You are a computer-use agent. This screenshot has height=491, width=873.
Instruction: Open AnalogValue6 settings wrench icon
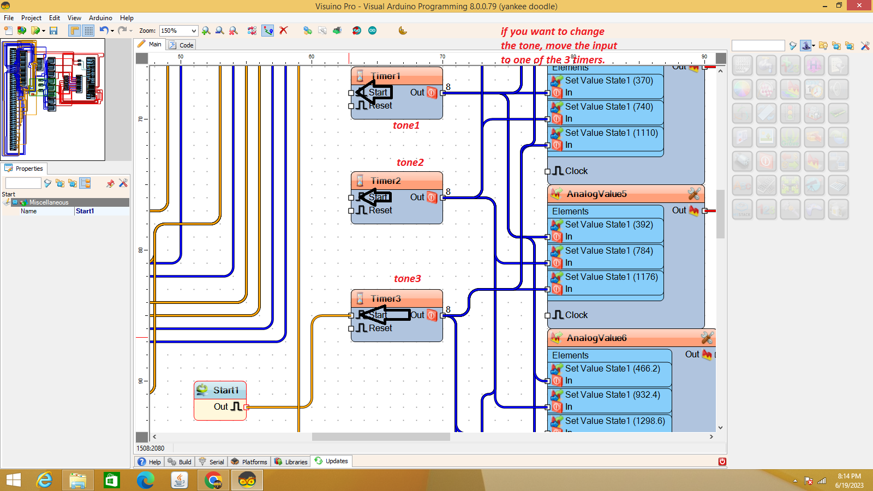(707, 338)
